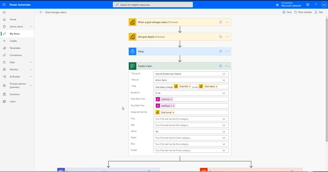Click the Start Date Time field
This screenshot has width=328, height=172.
coord(191,100)
